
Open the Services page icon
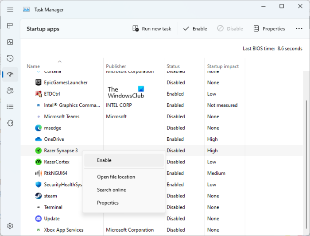click(x=10, y=123)
